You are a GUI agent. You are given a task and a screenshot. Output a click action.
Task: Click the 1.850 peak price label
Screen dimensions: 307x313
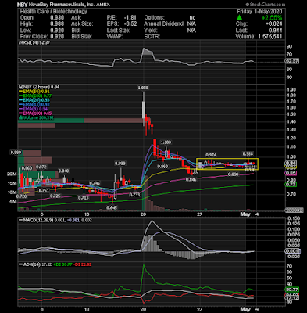[x=143, y=88]
